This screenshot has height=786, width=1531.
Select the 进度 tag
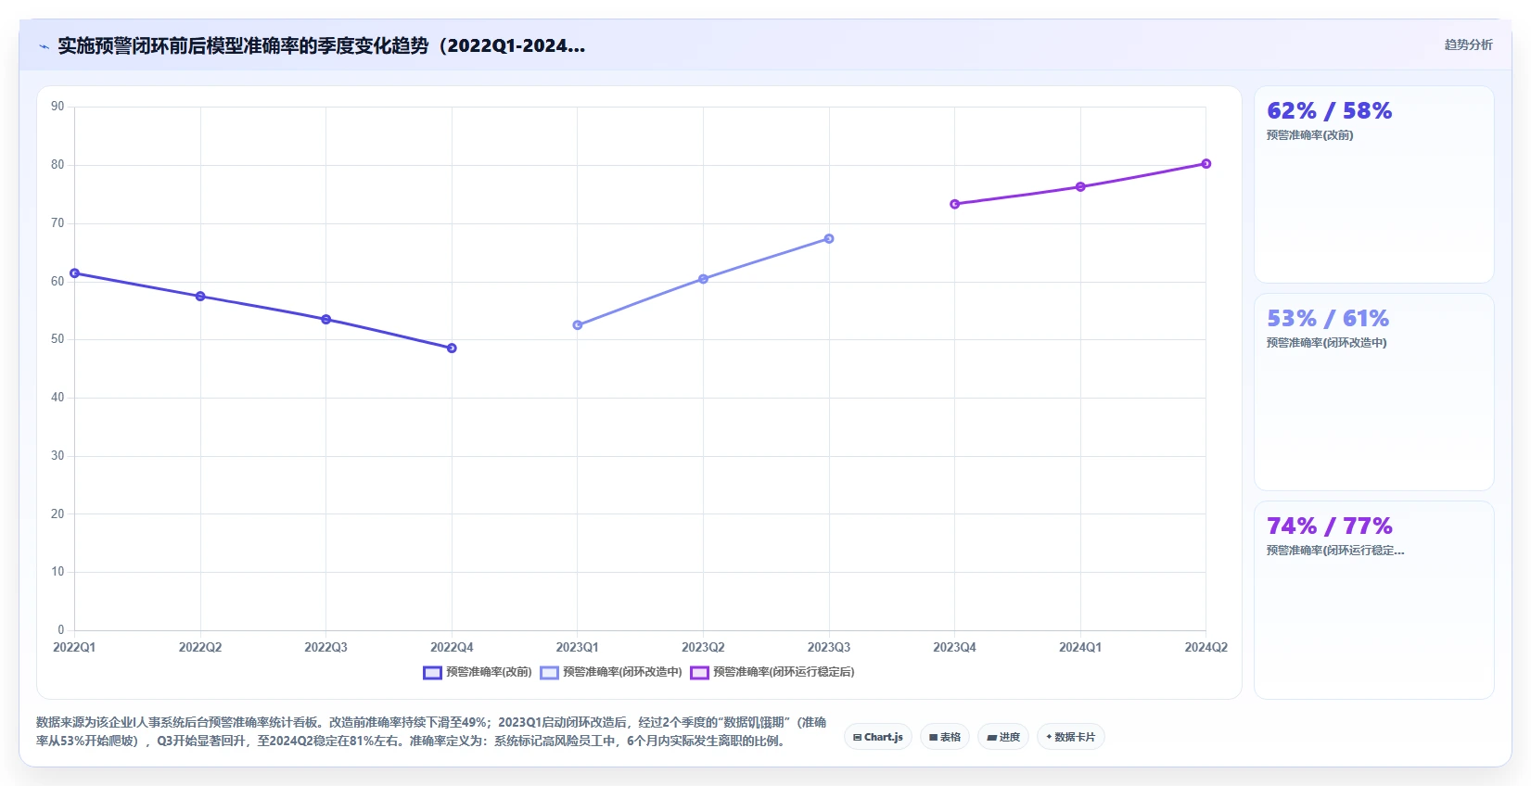click(x=1003, y=737)
